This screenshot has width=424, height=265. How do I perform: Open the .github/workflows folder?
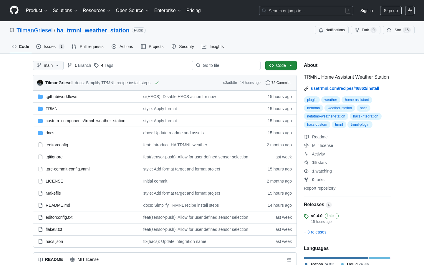pos(61,97)
